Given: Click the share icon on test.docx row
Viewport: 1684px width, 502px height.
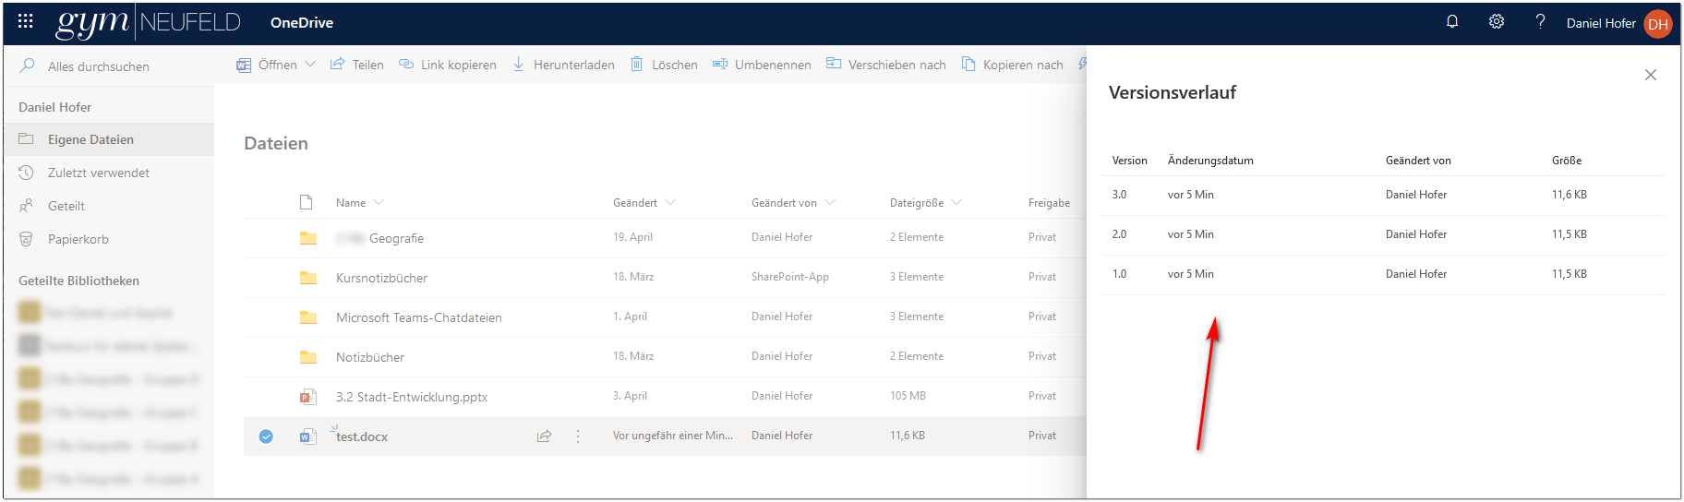Looking at the screenshot, I should pos(545,436).
